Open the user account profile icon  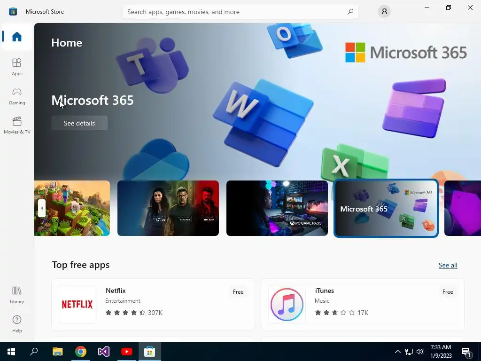tap(384, 12)
